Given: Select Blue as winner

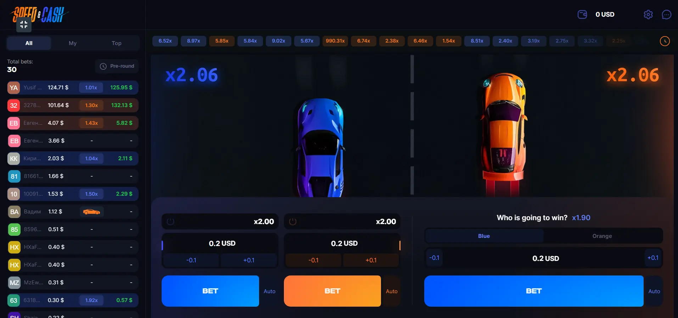Looking at the screenshot, I should pos(484,236).
